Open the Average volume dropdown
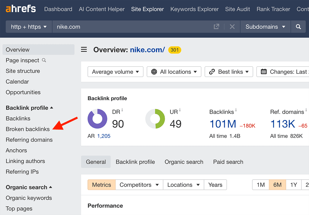This screenshot has width=309, height=215. (115, 72)
